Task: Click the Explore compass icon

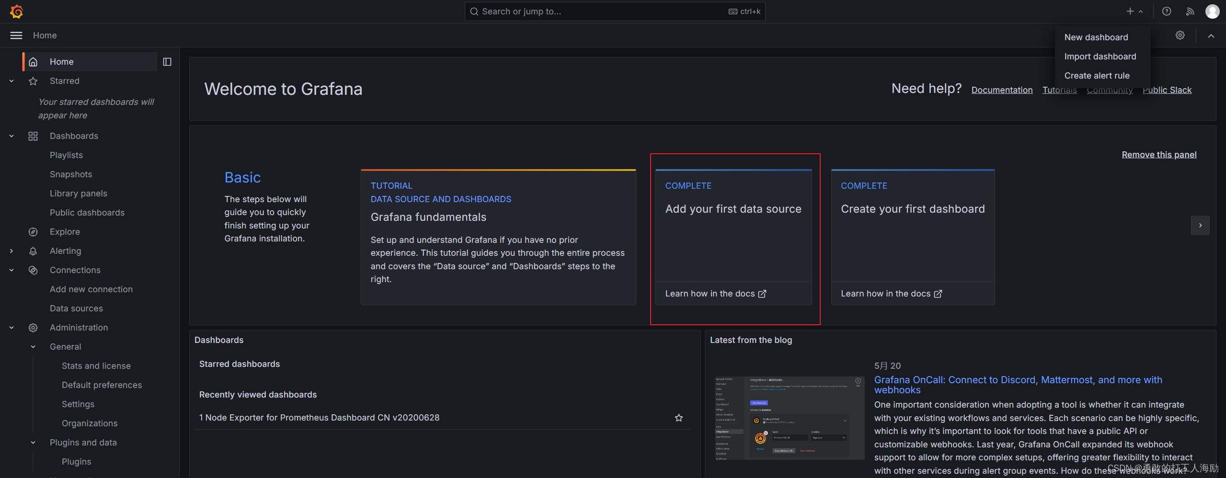Action: [x=33, y=232]
